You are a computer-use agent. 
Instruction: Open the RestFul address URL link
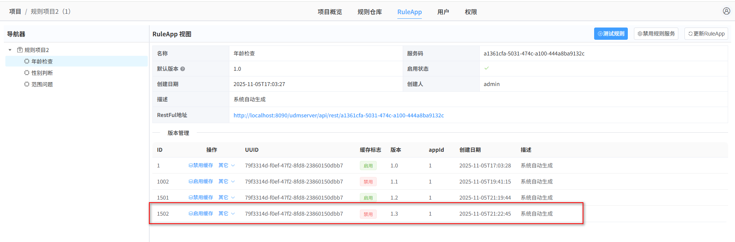click(338, 115)
